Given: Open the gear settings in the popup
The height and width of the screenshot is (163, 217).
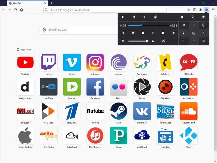Looking at the screenshot, I should click(x=182, y=17).
